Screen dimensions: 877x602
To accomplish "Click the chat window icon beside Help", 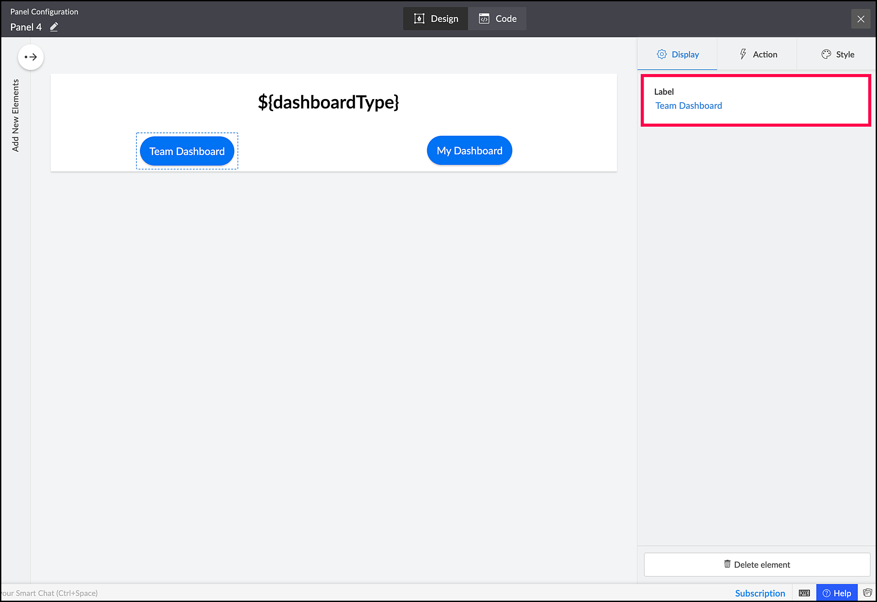I will [x=867, y=593].
